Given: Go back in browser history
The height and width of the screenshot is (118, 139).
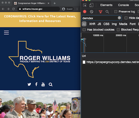Looking at the screenshot, I should (3, 9).
